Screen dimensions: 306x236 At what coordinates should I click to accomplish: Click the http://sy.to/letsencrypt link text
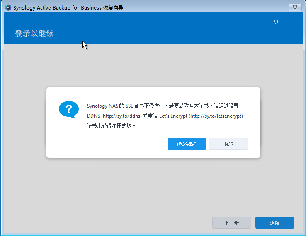click(216, 116)
